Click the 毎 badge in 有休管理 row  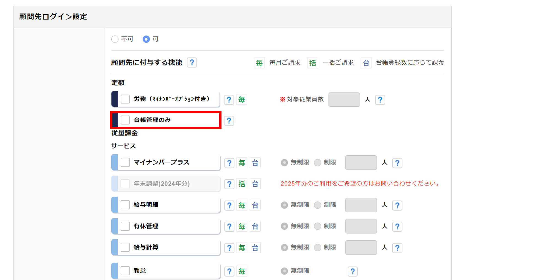click(242, 226)
